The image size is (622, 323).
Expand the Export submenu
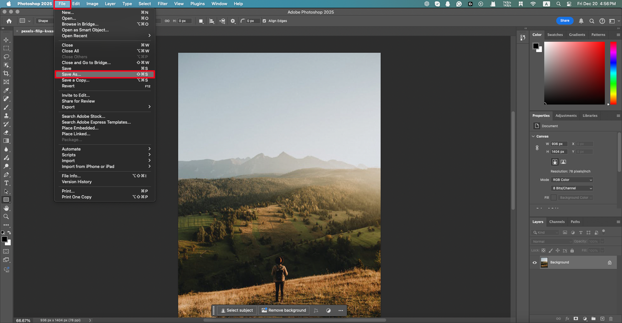click(x=104, y=107)
